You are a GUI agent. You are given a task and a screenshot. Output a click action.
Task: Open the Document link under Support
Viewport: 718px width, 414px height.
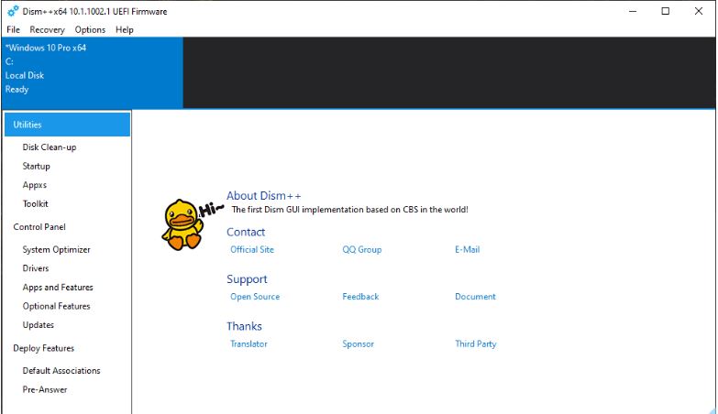pyautogui.click(x=475, y=297)
